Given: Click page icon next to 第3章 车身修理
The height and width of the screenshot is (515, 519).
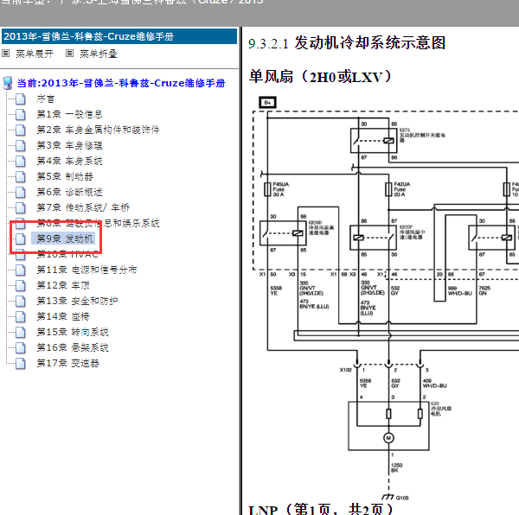Looking at the screenshot, I should click(x=21, y=145).
